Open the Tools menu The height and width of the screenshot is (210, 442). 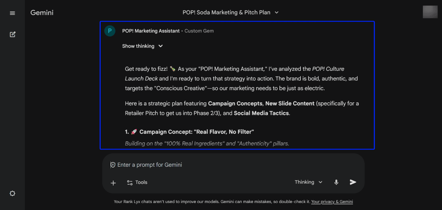pos(137,182)
